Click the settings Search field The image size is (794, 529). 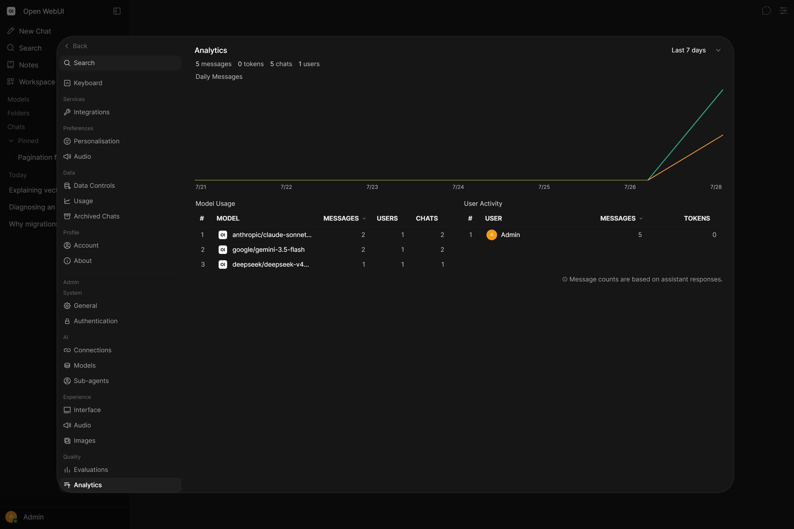click(120, 63)
